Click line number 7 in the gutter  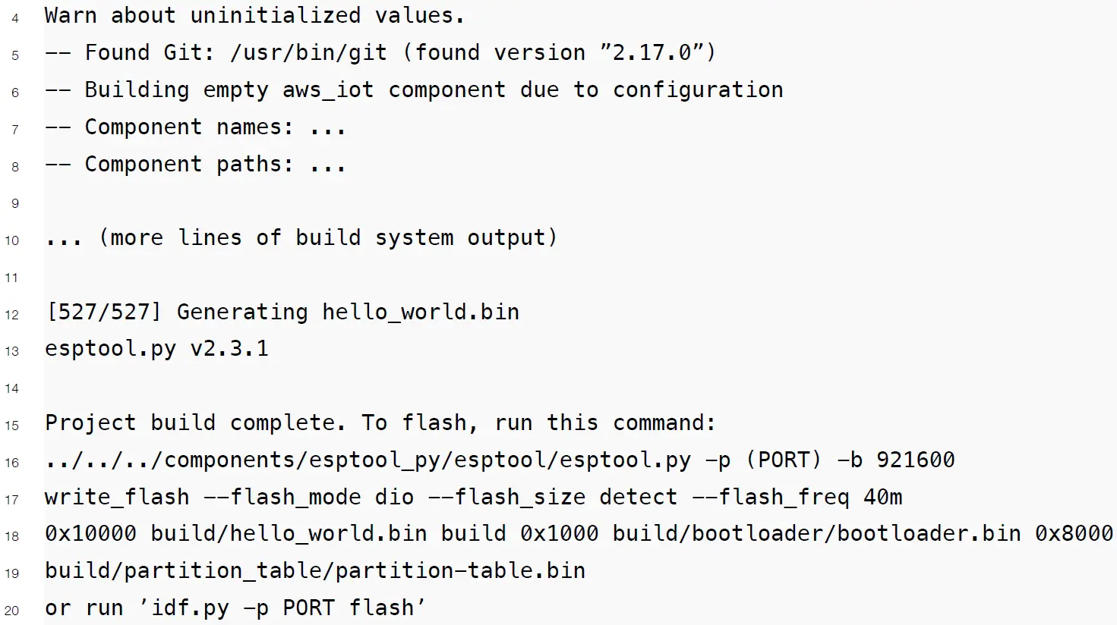click(x=15, y=130)
